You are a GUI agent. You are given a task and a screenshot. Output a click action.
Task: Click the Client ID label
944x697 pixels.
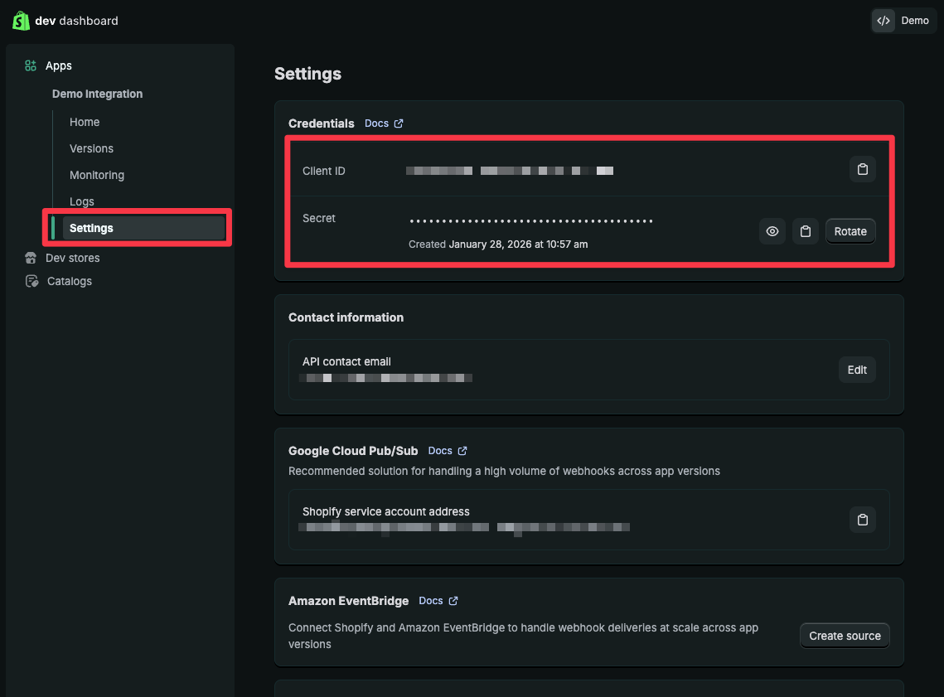(x=324, y=171)
